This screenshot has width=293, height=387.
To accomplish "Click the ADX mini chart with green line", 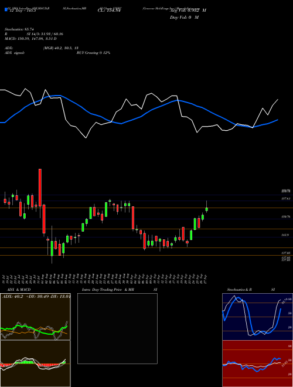I will tap(35, 317).
